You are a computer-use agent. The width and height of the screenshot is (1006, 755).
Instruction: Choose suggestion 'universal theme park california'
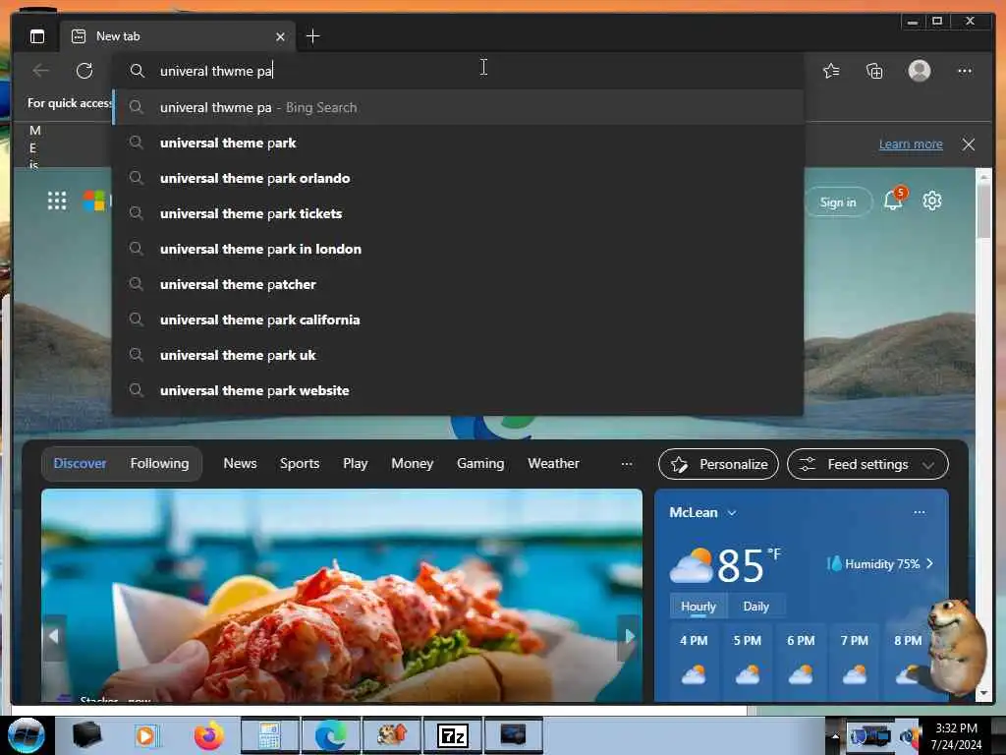[x=459, y=319]
